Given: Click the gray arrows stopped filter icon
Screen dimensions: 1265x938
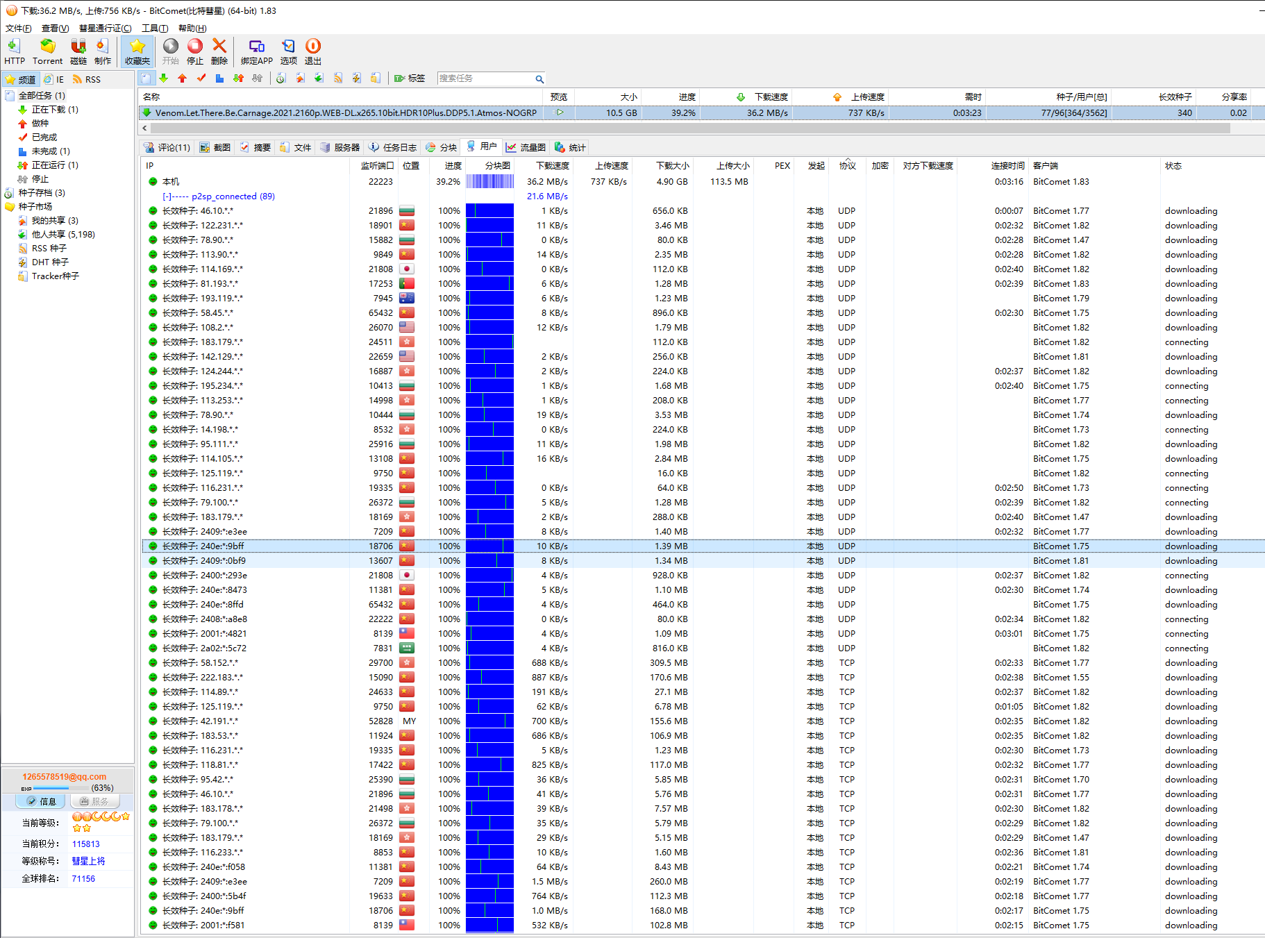Looking at the screenshot, I should (257, 78).
